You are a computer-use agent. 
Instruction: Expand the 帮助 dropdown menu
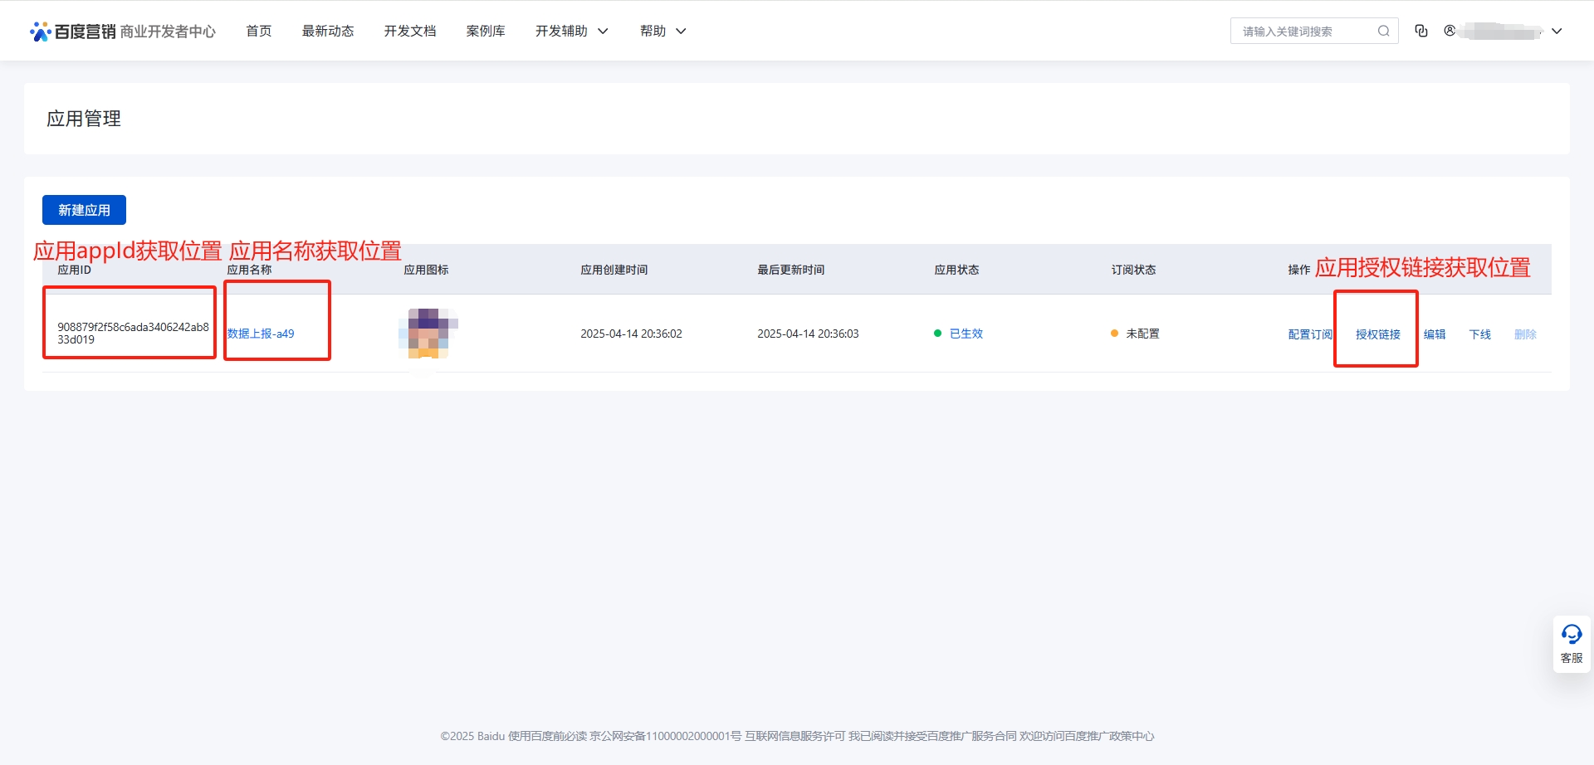[663, 31]
